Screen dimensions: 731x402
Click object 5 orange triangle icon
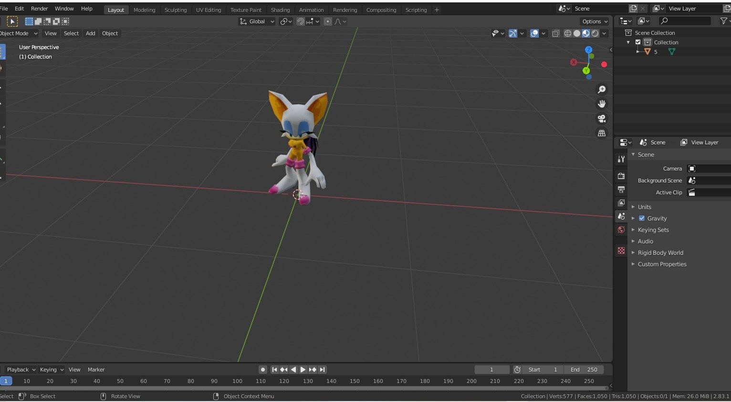[x=647, y=52]
